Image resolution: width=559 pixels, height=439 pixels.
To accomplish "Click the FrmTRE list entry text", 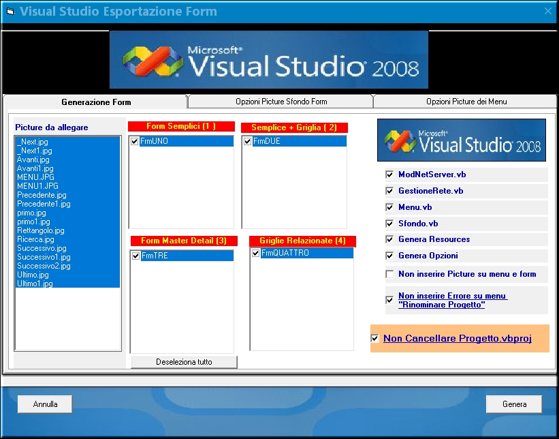I will coord(155,256).
